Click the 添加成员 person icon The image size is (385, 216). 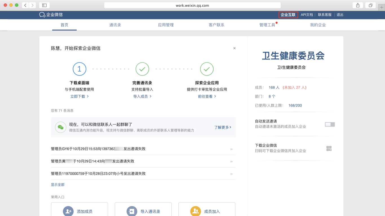68,211
